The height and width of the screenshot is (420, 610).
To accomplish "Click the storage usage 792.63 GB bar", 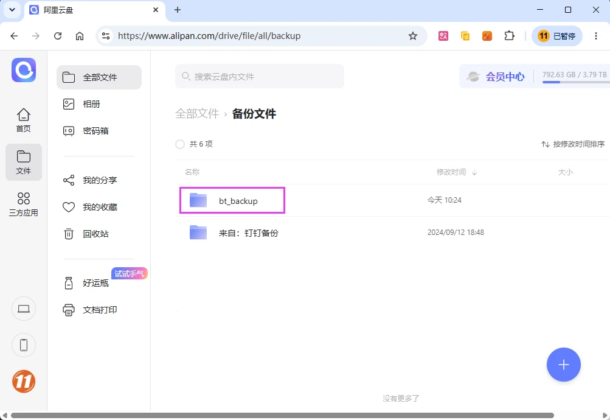I will [575, 77].
